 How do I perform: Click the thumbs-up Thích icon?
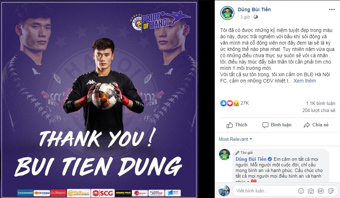[x=229, y=125]
